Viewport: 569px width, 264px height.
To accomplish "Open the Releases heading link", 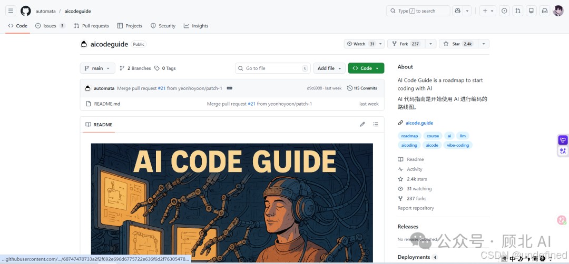I will (x=408, y=226).
